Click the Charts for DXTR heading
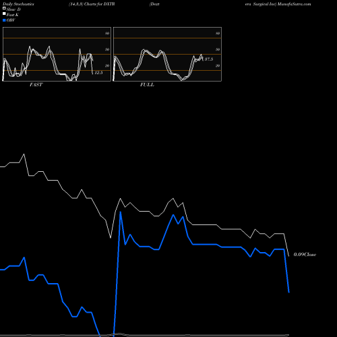Viewport: 337px width, 337px height. (x=100, y=4)
